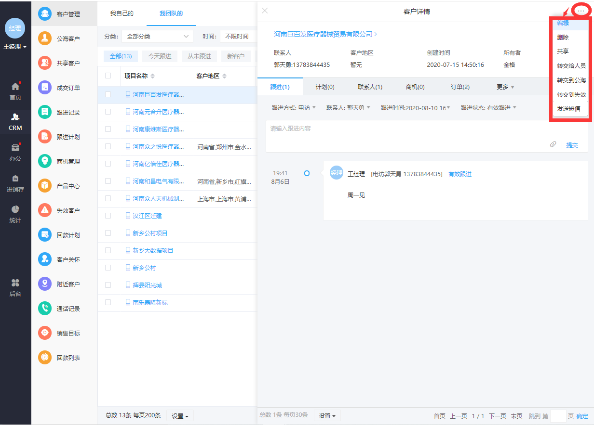Toggle select-all checkbox in table header
This screenshot has height=425, width=594.
pyautogui.click(x=108, y=76)
